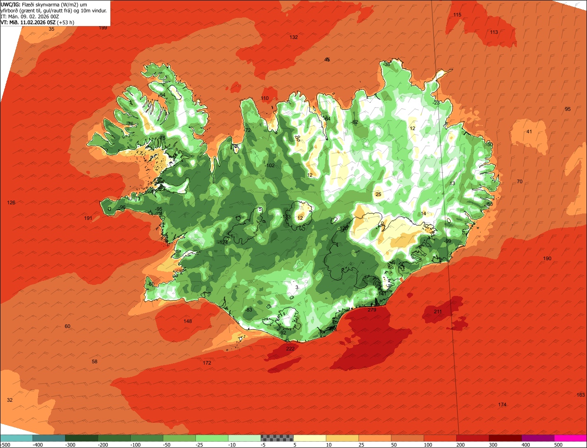
Task: Click the header line 'UWC/IG: Flæði skynvarma (W/m2) um'
Action: (x=44, y=4)
